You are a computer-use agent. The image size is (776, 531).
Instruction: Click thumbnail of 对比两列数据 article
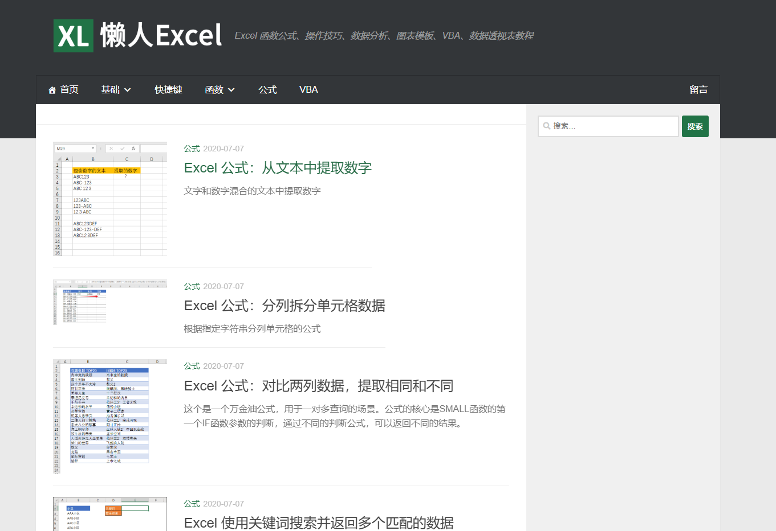tap(110, 416)
